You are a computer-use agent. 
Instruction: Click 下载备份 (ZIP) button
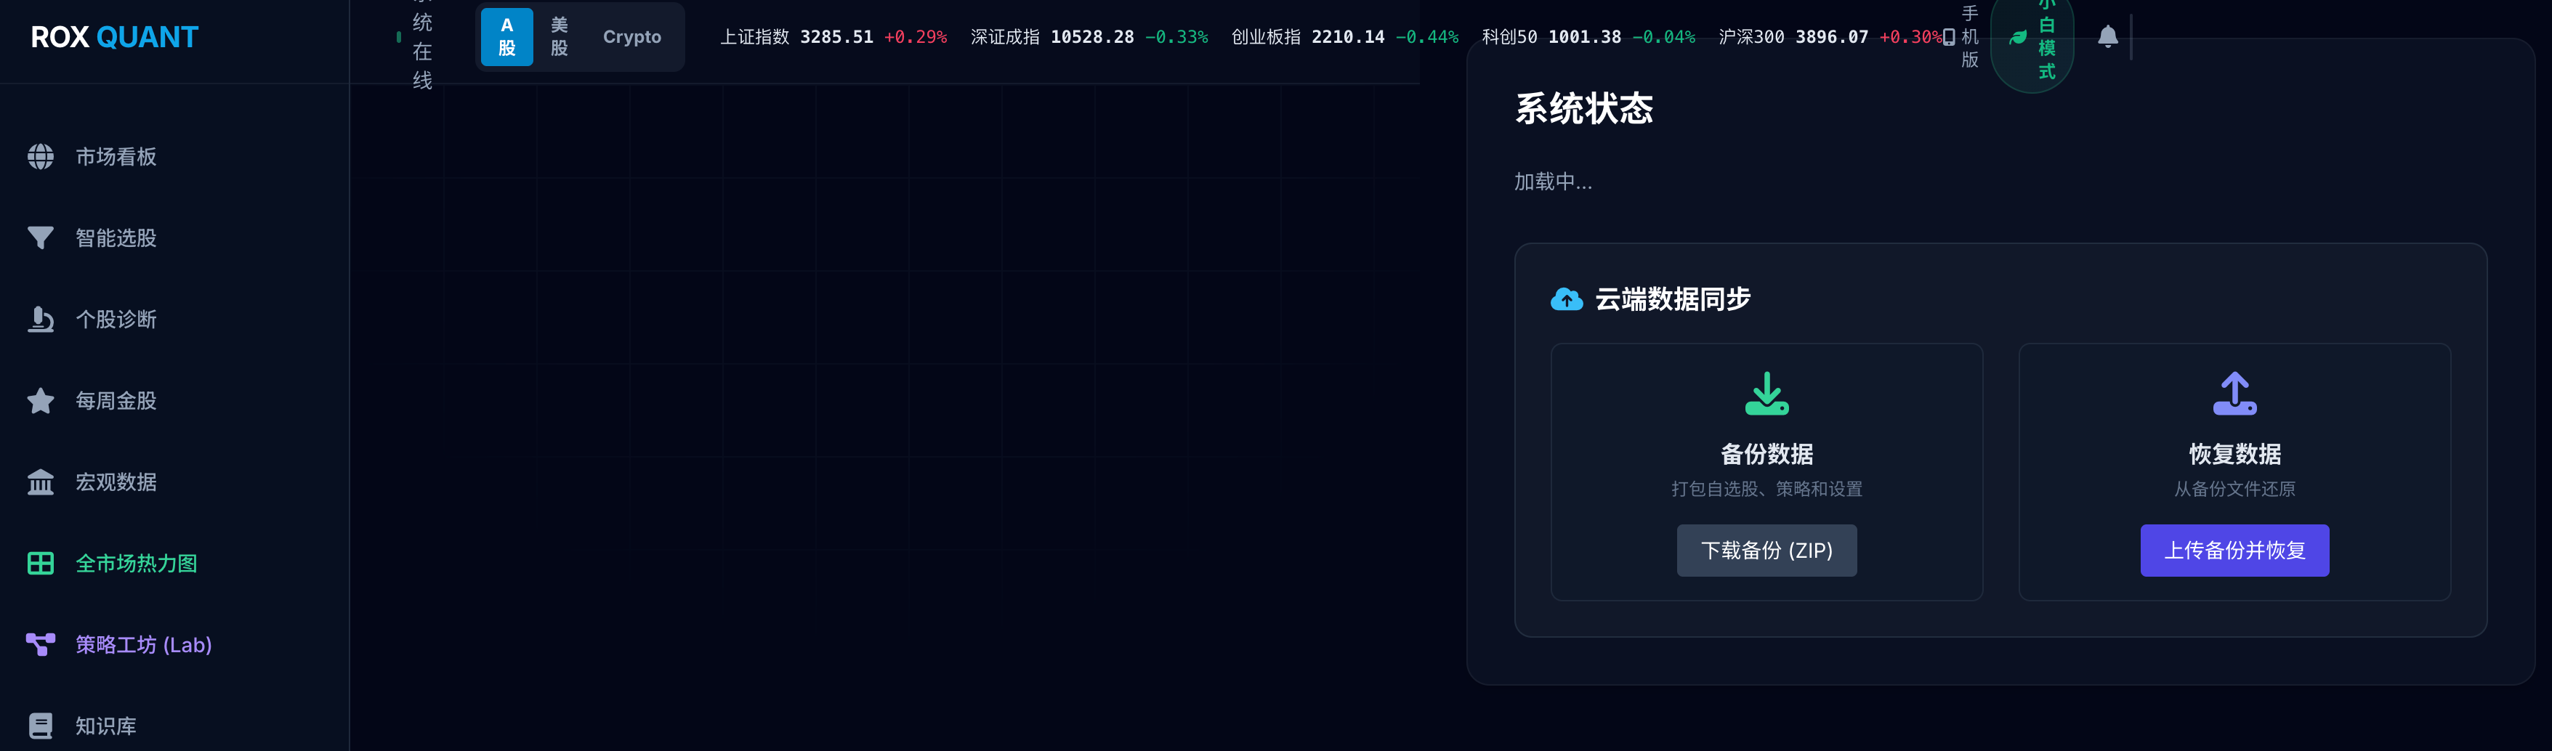[1765, 550]
